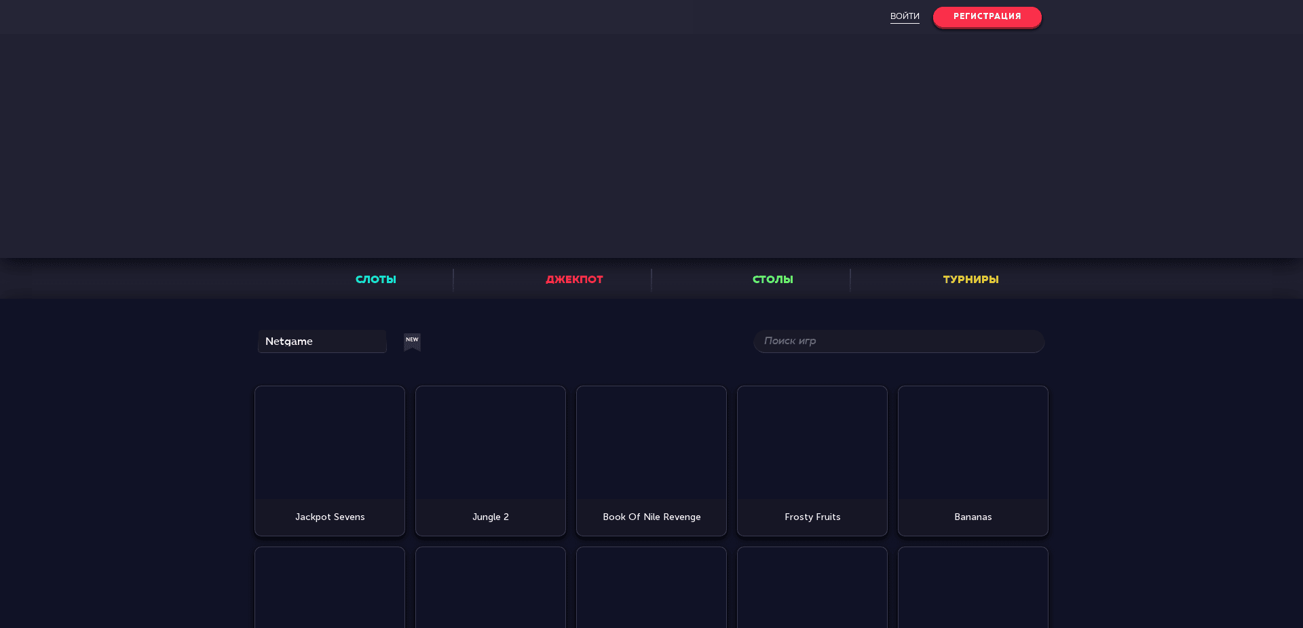The width and height of the screenshot is (1303, 628).
Task: Click inside the Поиск игр search field
Action: point(899,341)
